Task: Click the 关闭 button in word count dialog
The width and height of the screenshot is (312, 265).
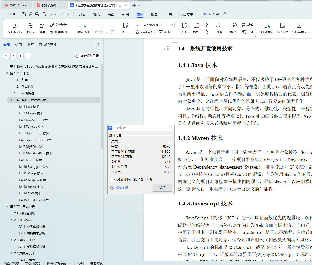Action: click(x=162, y=188)
